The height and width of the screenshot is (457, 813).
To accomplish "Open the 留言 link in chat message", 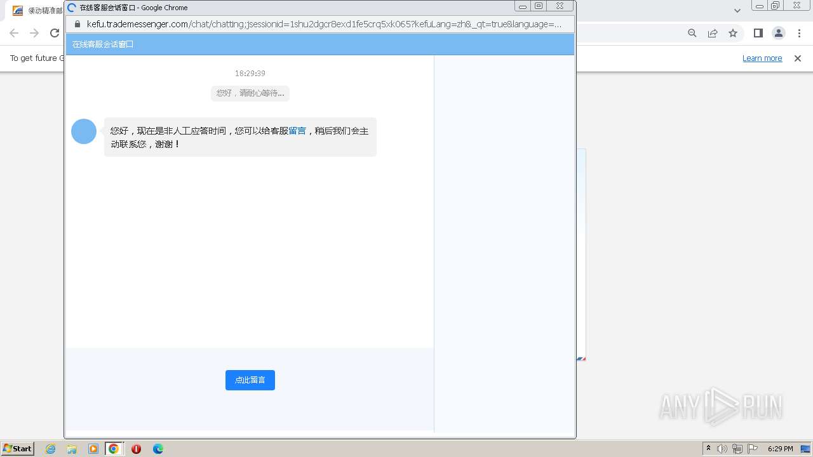I will click(x=297, y=131).
